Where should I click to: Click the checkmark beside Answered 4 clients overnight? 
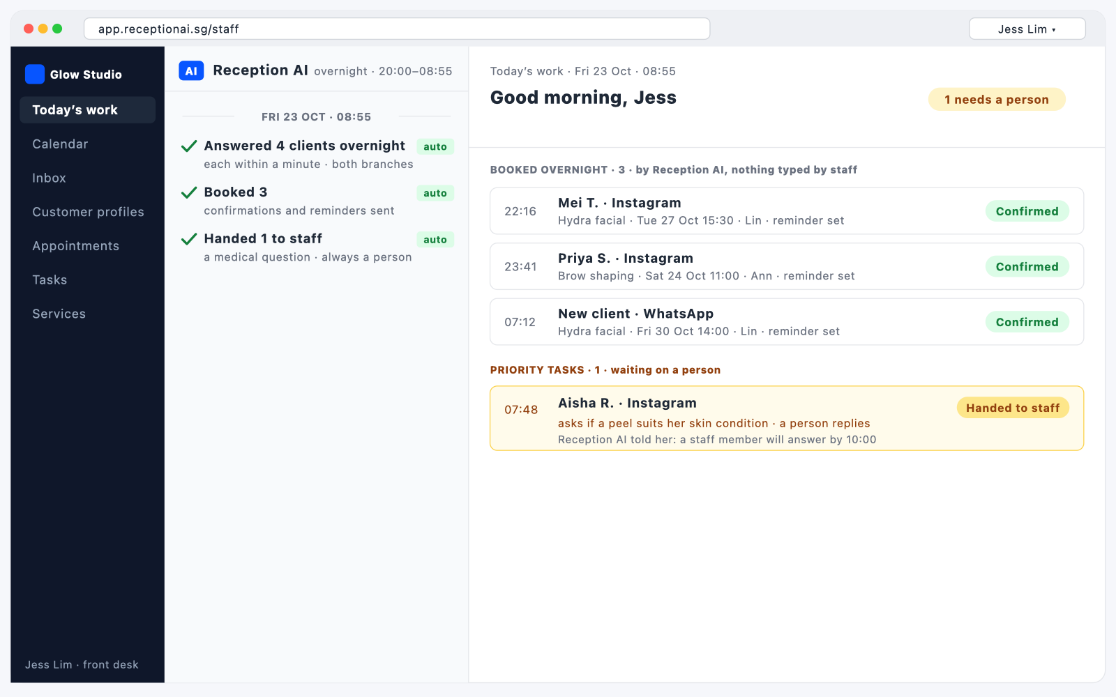(188, 146)
